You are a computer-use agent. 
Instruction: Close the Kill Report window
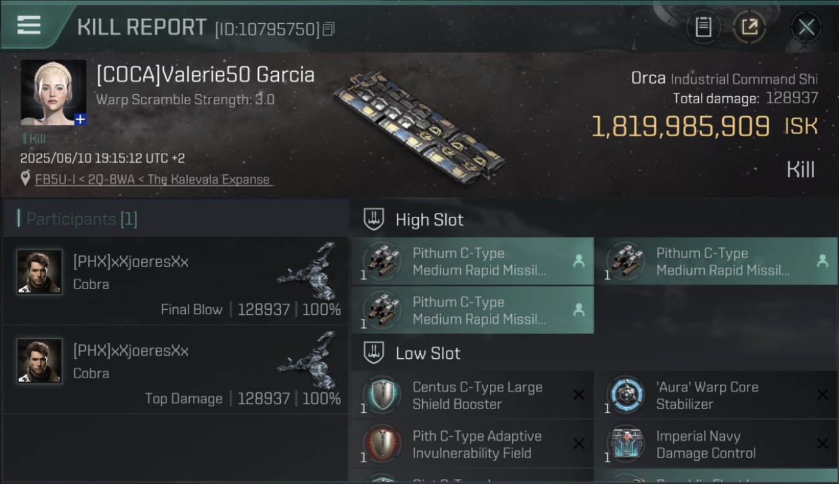[x=806, y=27]
